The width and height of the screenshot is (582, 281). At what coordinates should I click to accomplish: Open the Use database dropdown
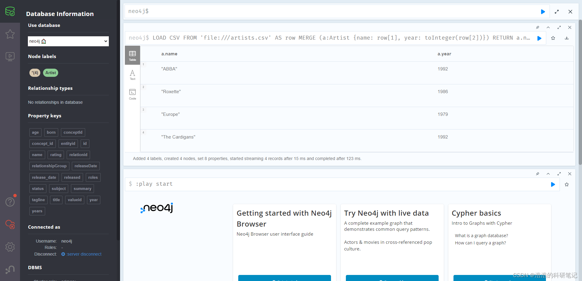[68, 41]
